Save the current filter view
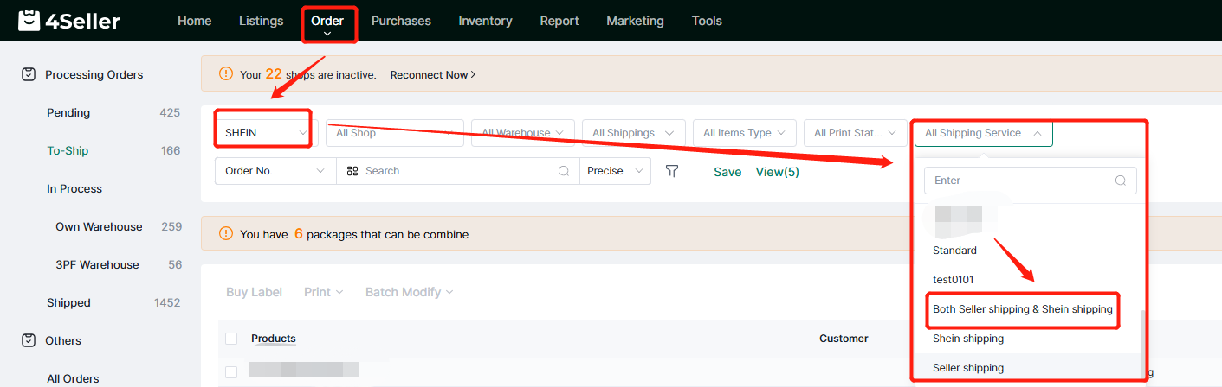Screen dimensions: 1222x387 tap(727, 172)
